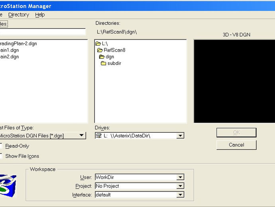This screenshot has width=275, height=207.
Task: Click the black DGN preview thumbnail
Action: 234,81
